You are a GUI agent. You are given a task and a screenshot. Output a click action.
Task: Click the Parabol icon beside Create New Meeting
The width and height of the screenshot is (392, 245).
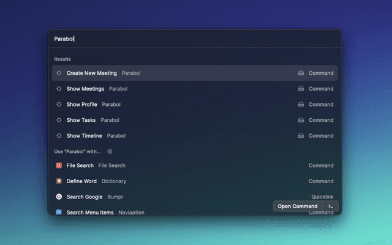tap(59, 73)
